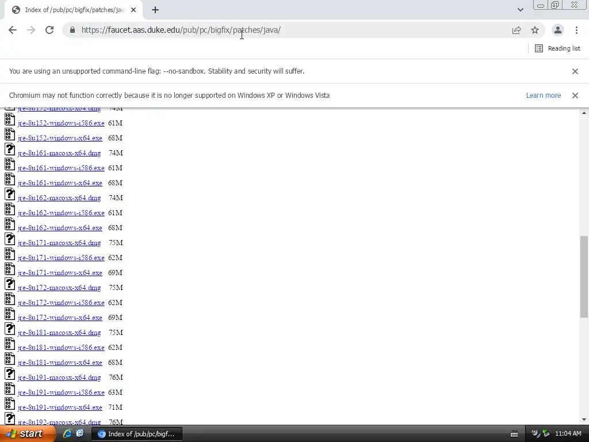Launch Internet Explorer from quick launch

point(67,434)
